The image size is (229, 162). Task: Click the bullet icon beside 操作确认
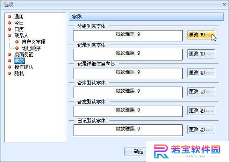coord(10,67)
